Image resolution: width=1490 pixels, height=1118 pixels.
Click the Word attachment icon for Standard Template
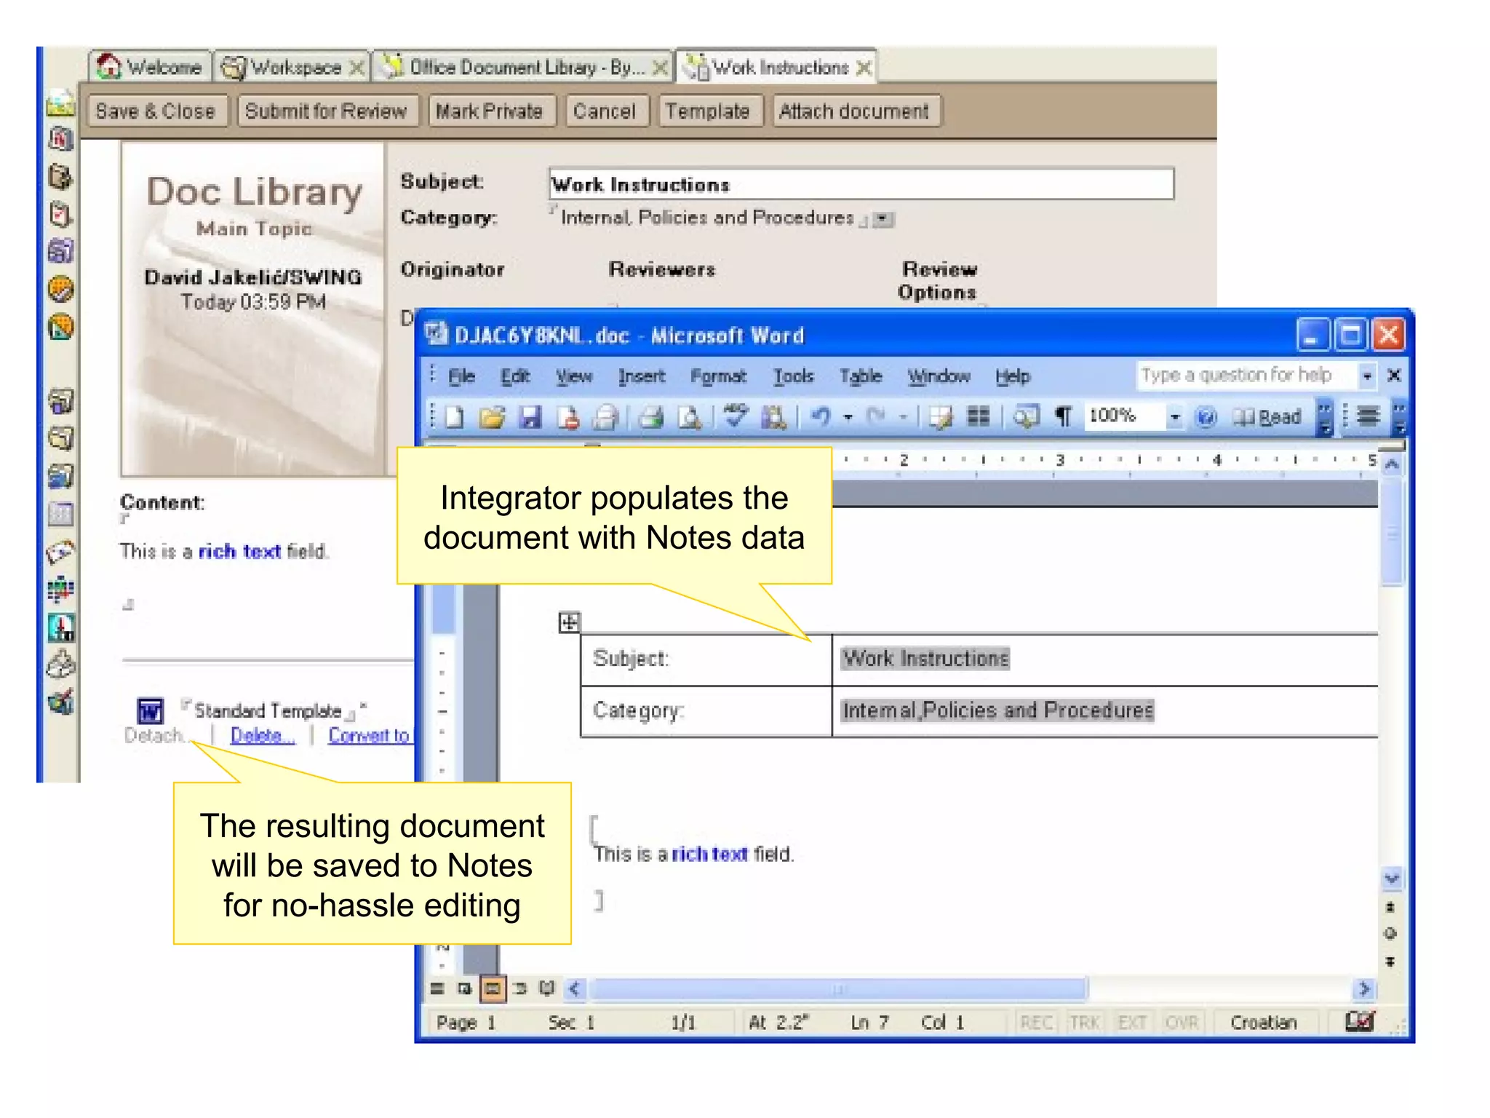click(150, 710)
